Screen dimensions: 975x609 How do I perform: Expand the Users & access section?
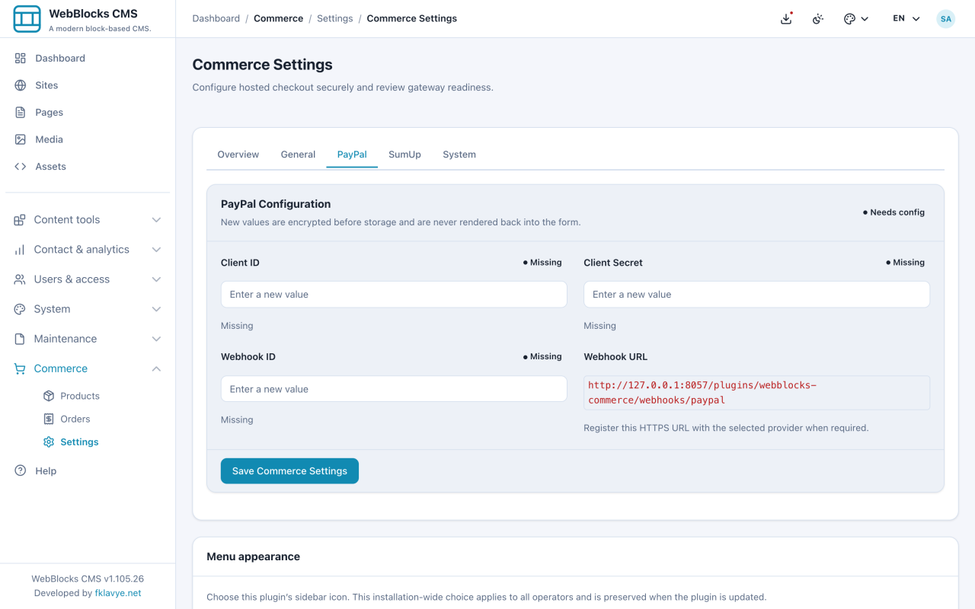(88, 279)
